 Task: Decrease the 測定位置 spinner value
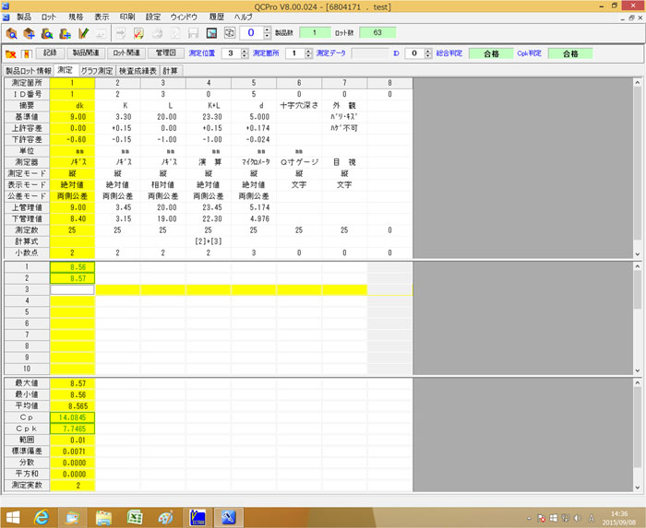pos(245,56)
